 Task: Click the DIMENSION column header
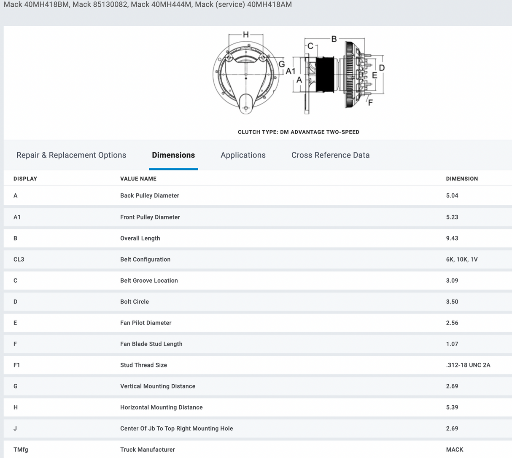pyautogui.click(x=462, y=179)
